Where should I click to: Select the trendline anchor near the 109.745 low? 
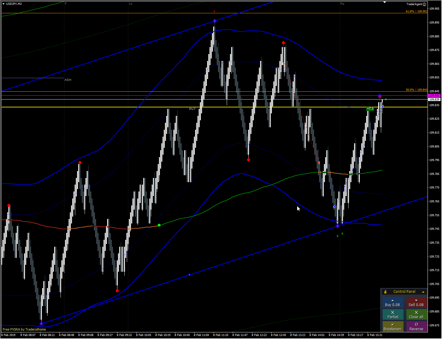(338, 226)
